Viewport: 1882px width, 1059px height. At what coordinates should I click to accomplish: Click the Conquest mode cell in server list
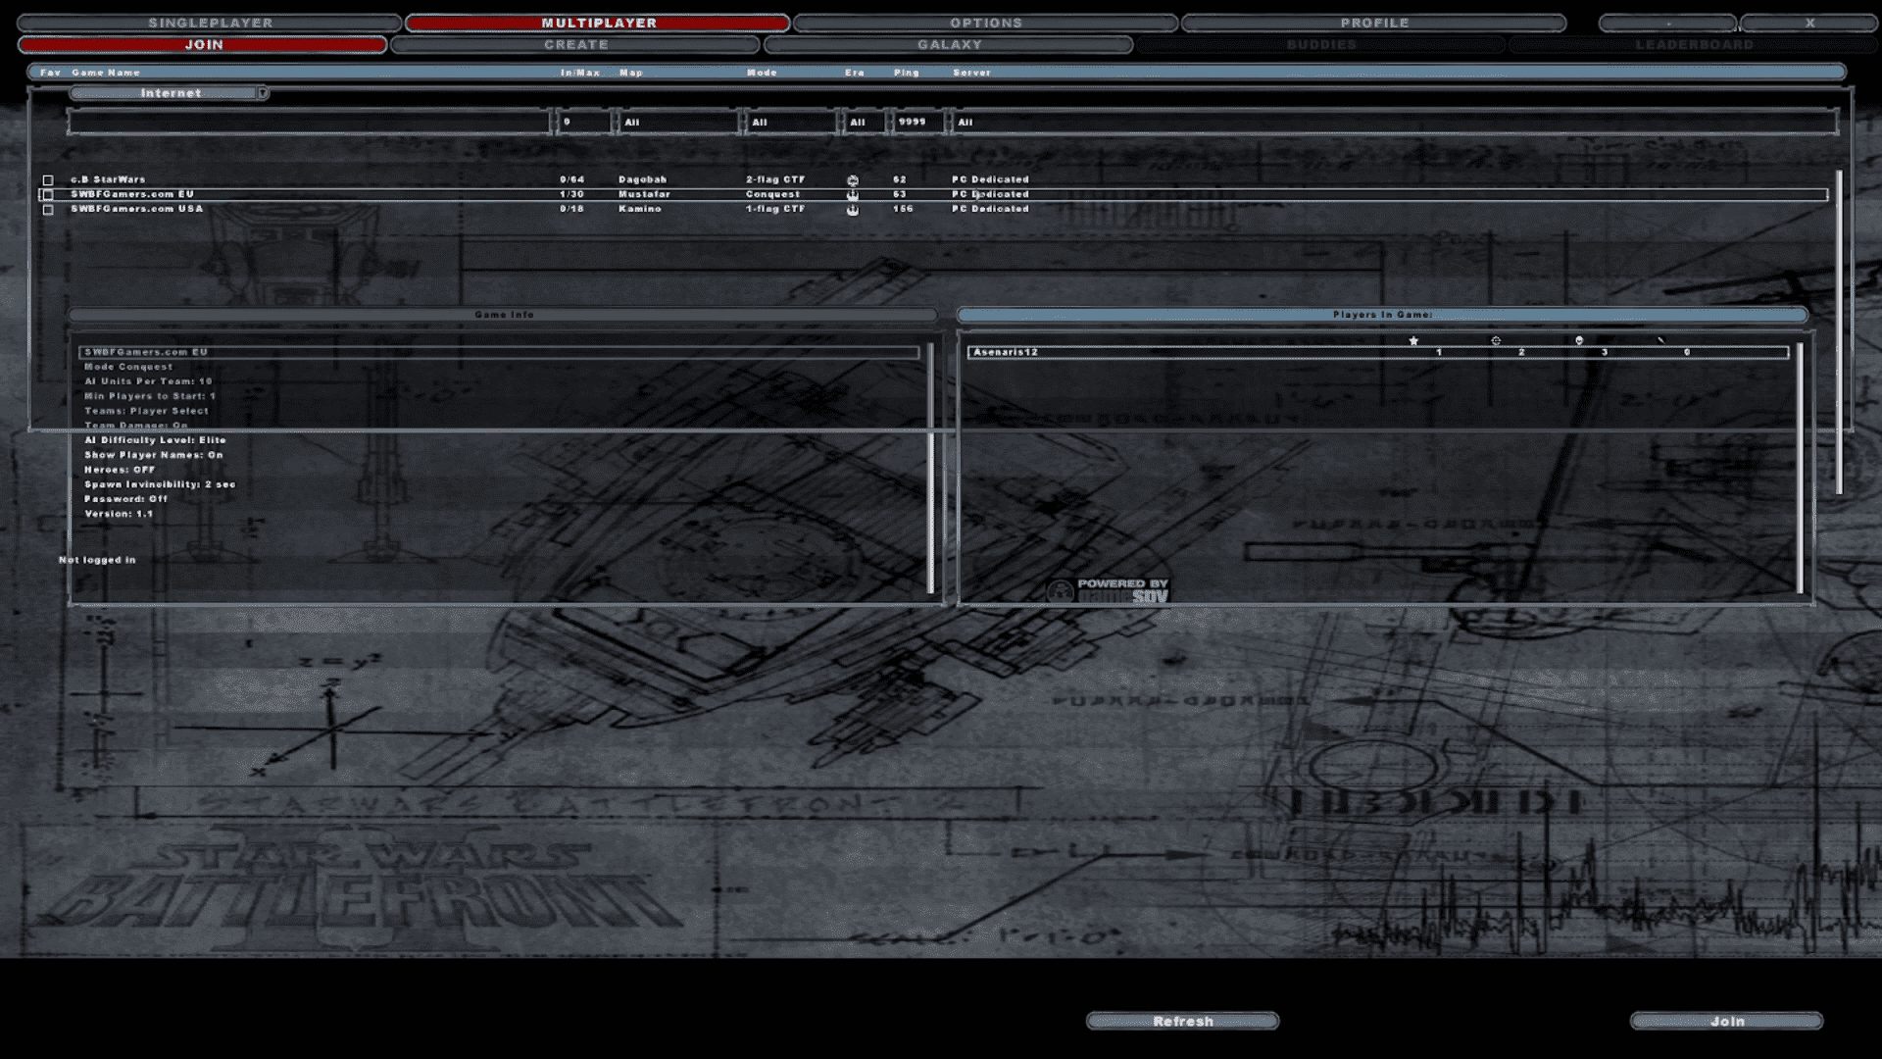tap(772, 195)
